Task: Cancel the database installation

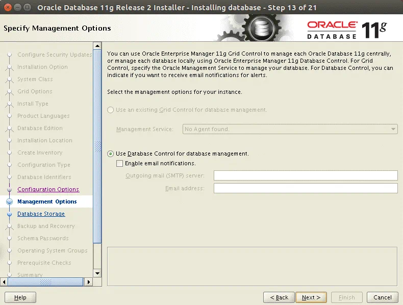Action: click(x=382, y=297)
